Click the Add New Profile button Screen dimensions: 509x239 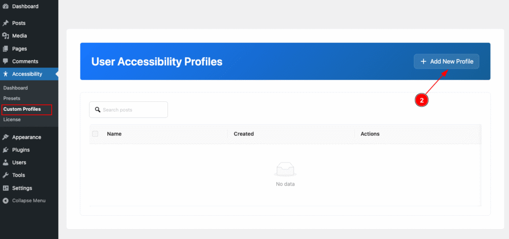[446, 61]
